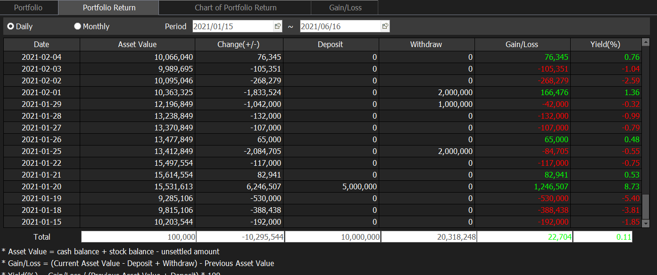Select the Daily radio button
Viewport: 657px width, 275px height.
pyautogui.click(x=11, y=26)
